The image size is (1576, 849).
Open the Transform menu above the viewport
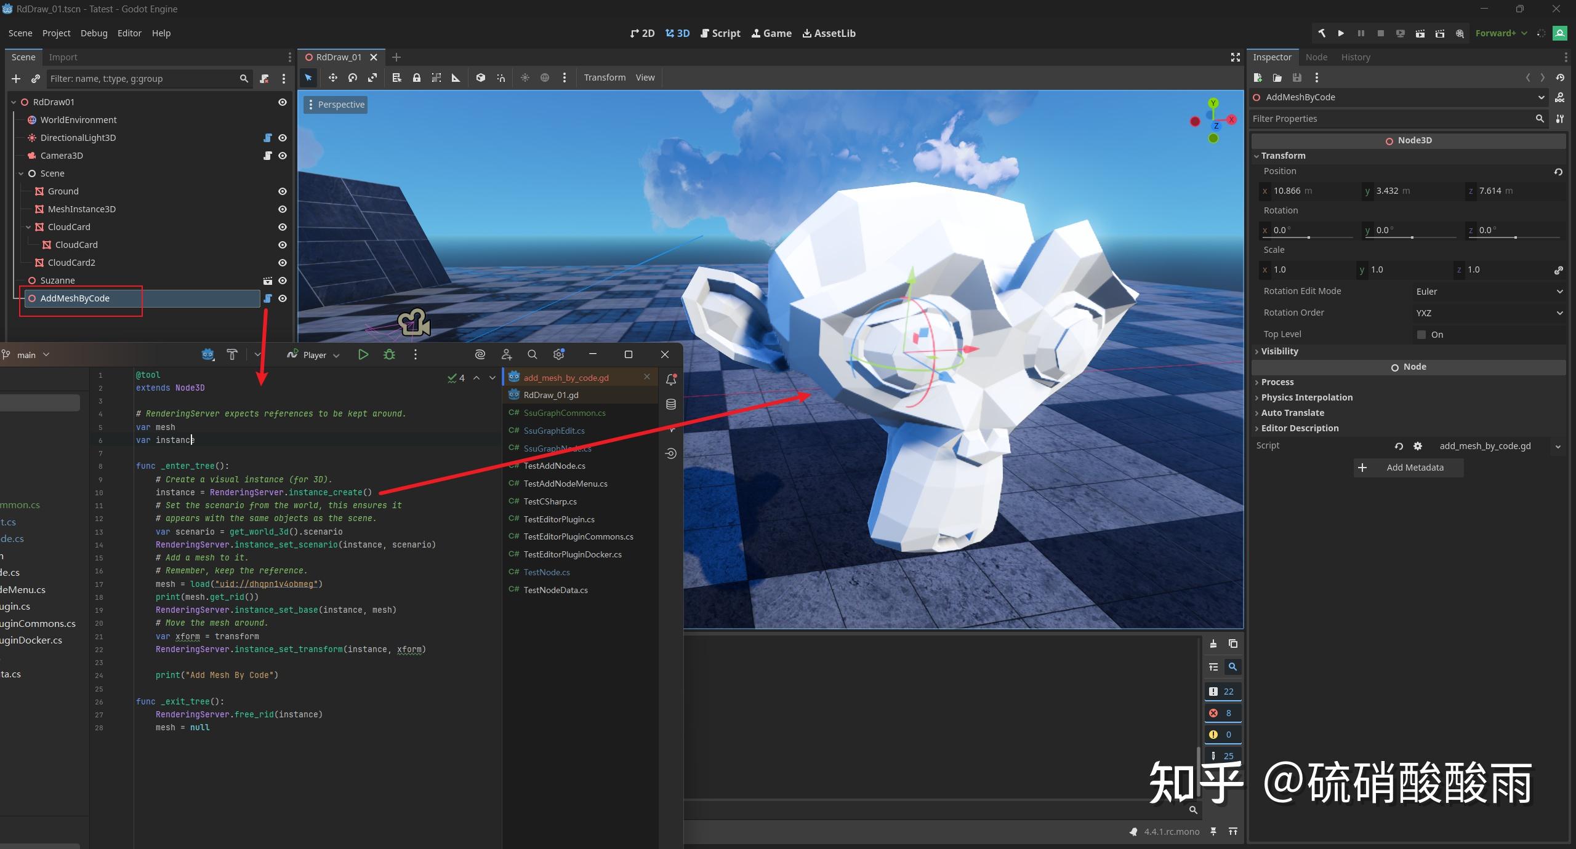[605, 78]
